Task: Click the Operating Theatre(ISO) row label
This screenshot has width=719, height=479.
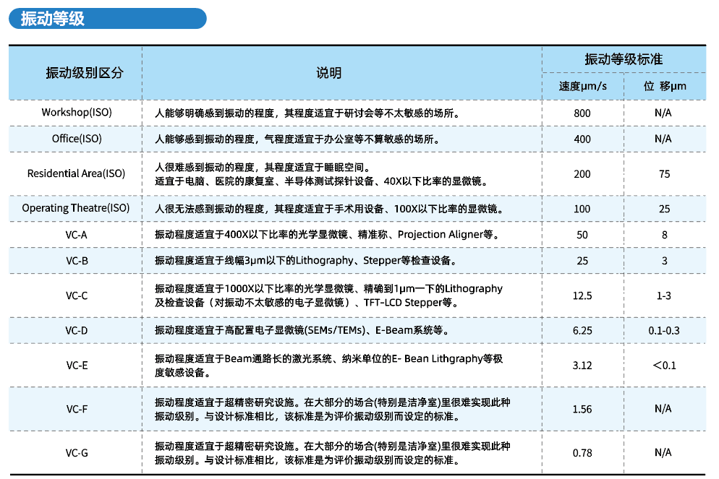Action: 77,208
